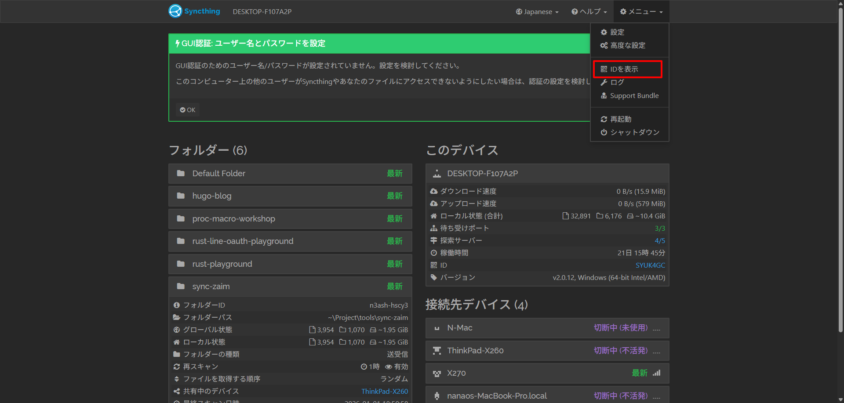844x403 pixels.
Task: Collapse the メニュー dropdown
Action: [x=641, y=12]
